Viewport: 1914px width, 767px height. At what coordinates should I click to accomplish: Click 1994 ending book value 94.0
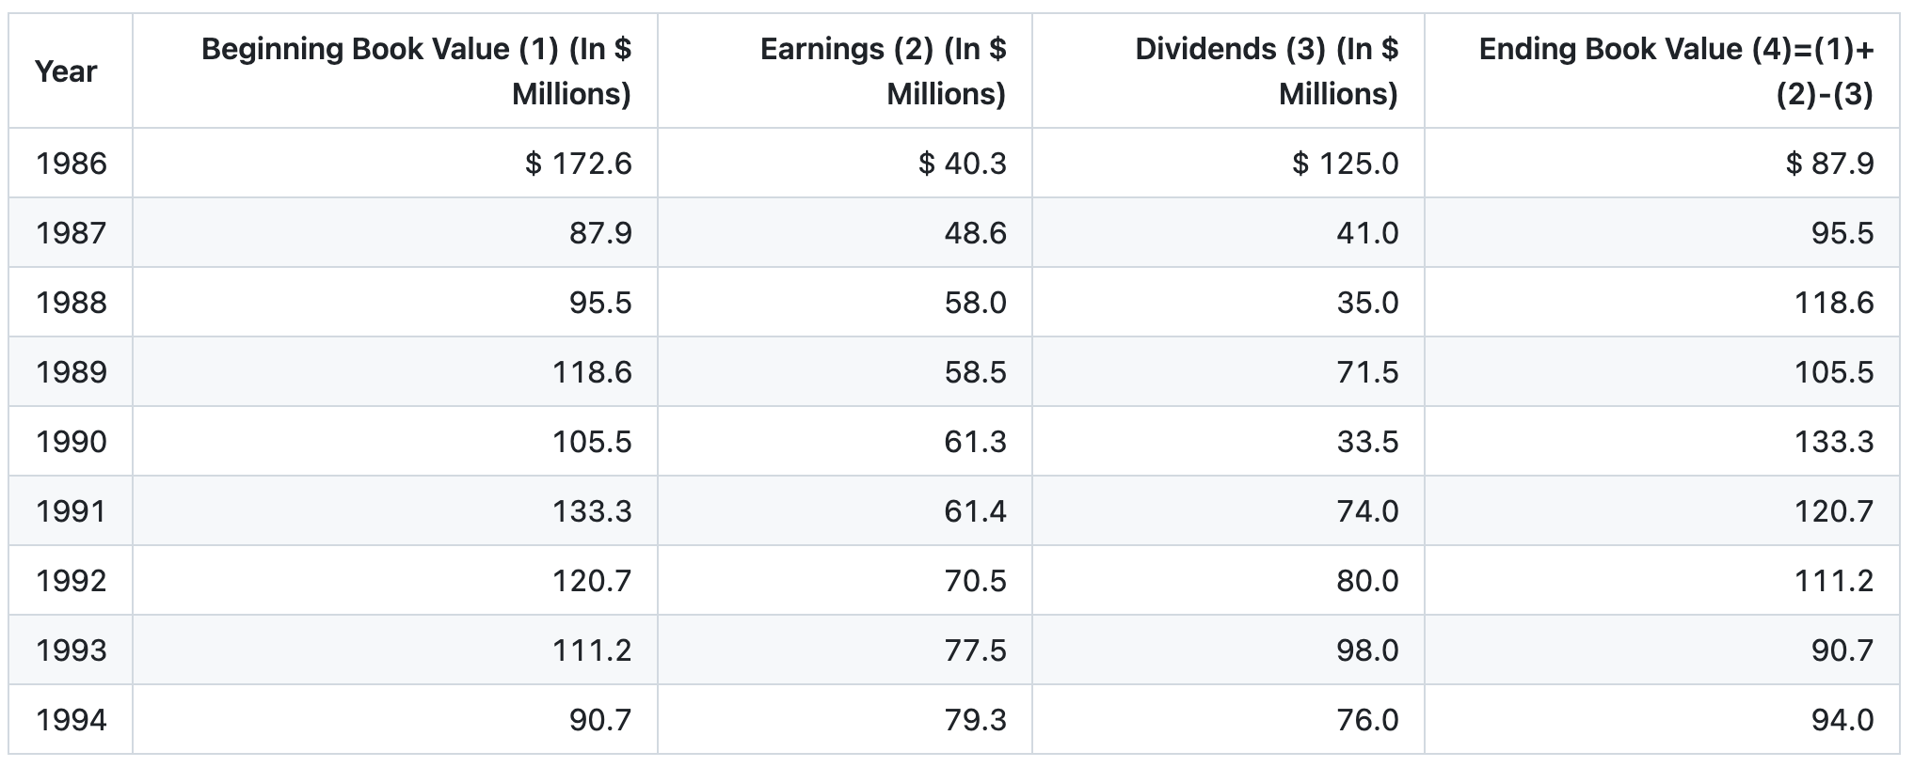(x=1842, y=720)
